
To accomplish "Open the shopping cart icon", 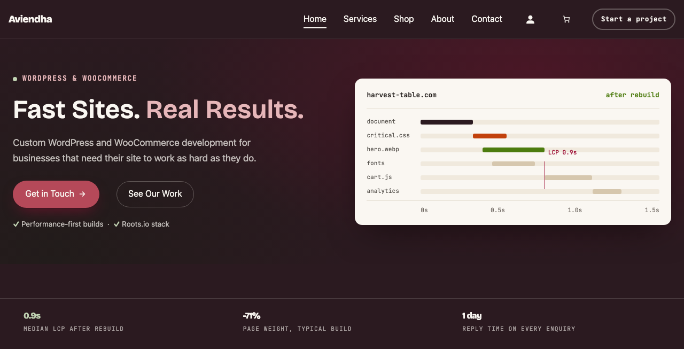I will point(566,19).
